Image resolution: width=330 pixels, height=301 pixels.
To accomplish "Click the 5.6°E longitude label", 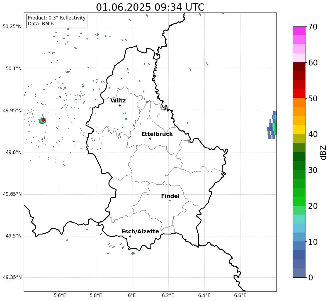I will [x=60, y=295].
